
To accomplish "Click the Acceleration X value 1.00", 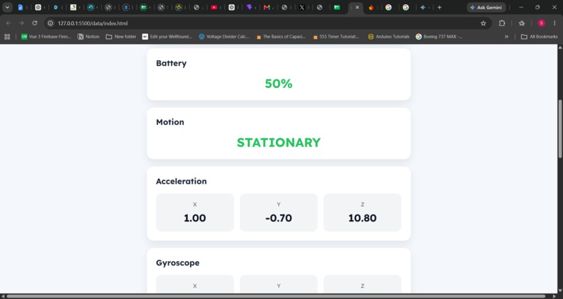I will tap(195, 218).
